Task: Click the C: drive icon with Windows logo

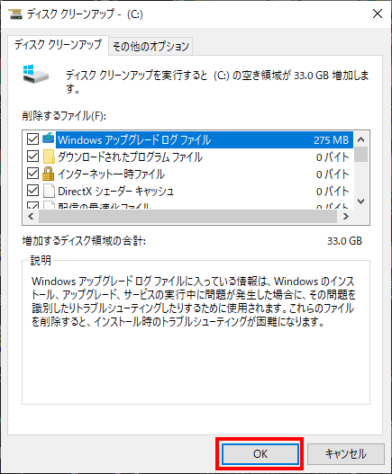Action: pos(35,74)
